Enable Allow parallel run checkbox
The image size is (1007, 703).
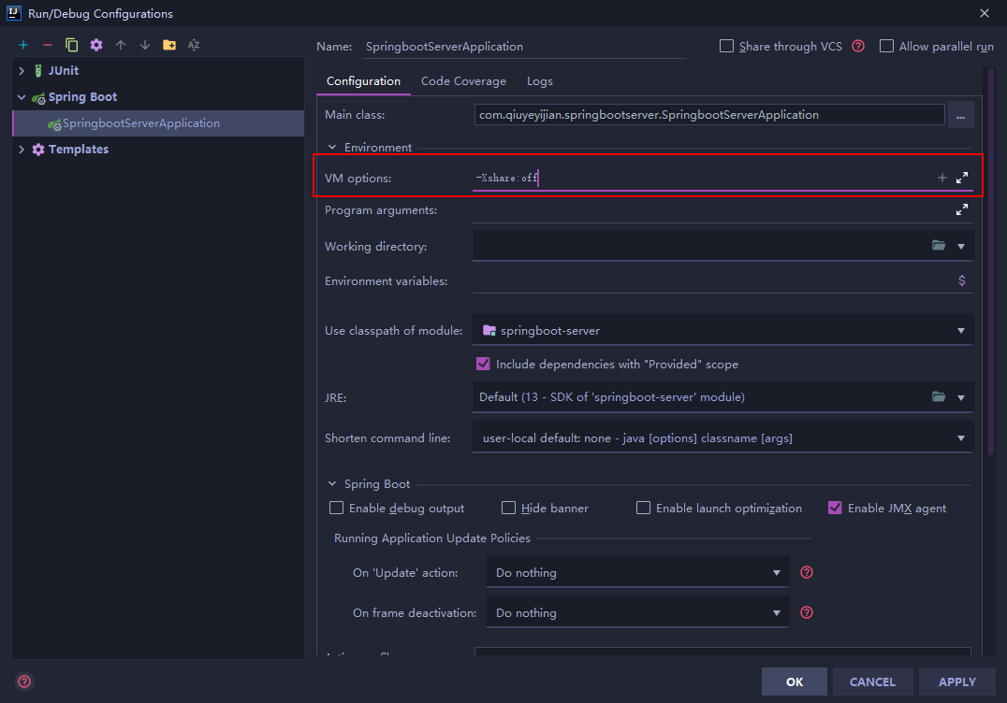click(886, 46)
